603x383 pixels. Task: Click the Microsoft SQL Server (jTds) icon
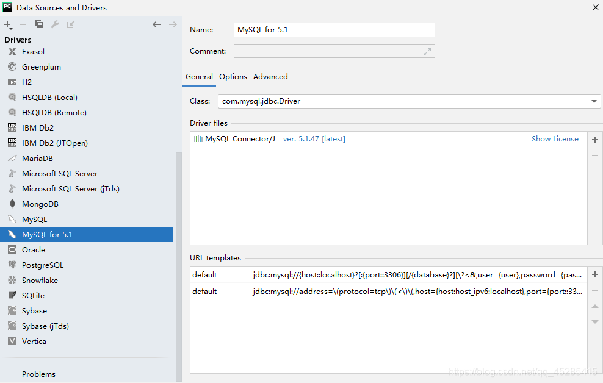[x=12, y=188]
